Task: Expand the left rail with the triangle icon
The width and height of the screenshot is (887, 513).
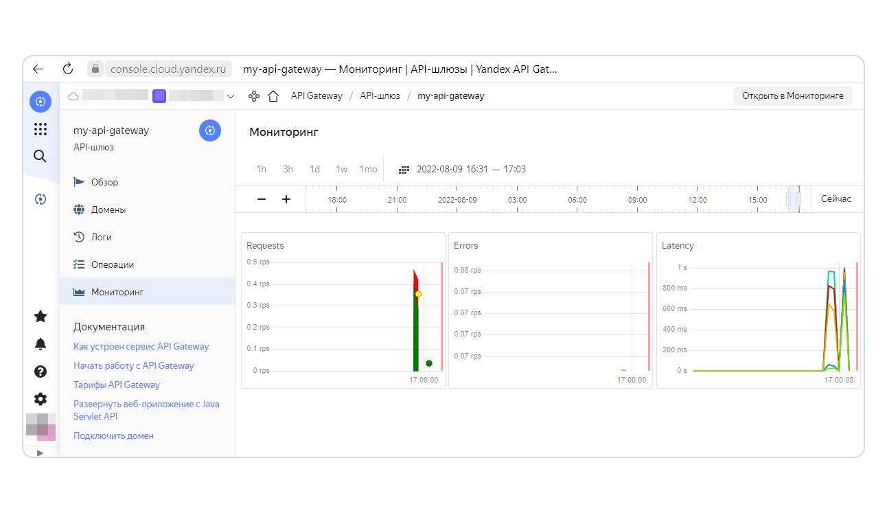Action: coord(40,453)
